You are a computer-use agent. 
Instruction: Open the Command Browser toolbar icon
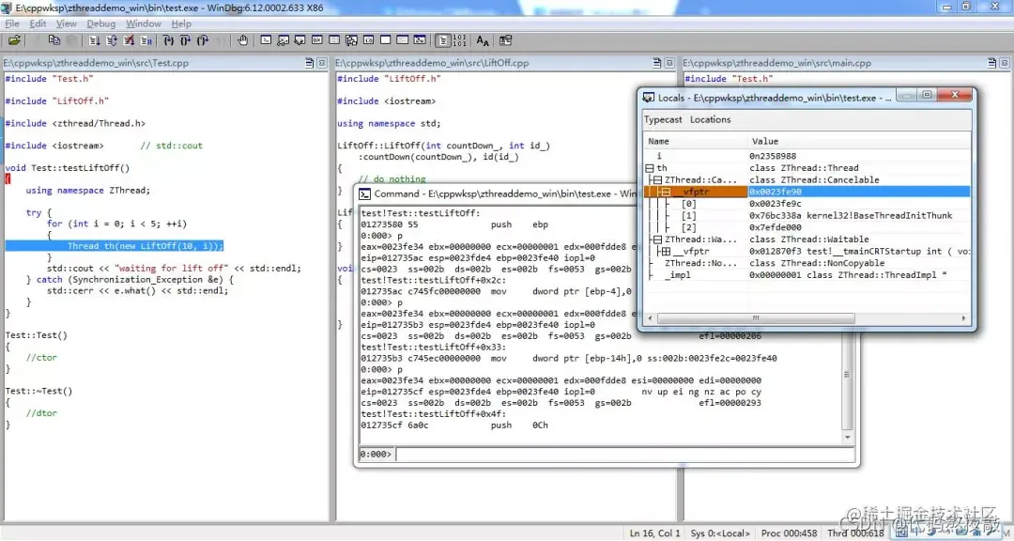420,40
